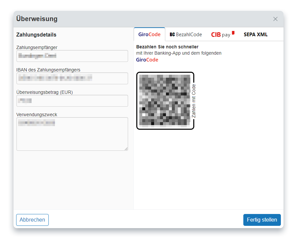297x239 pixels.
Task: Click the Überweisungsbetrag (EUR) field
Action: [72, 101]
